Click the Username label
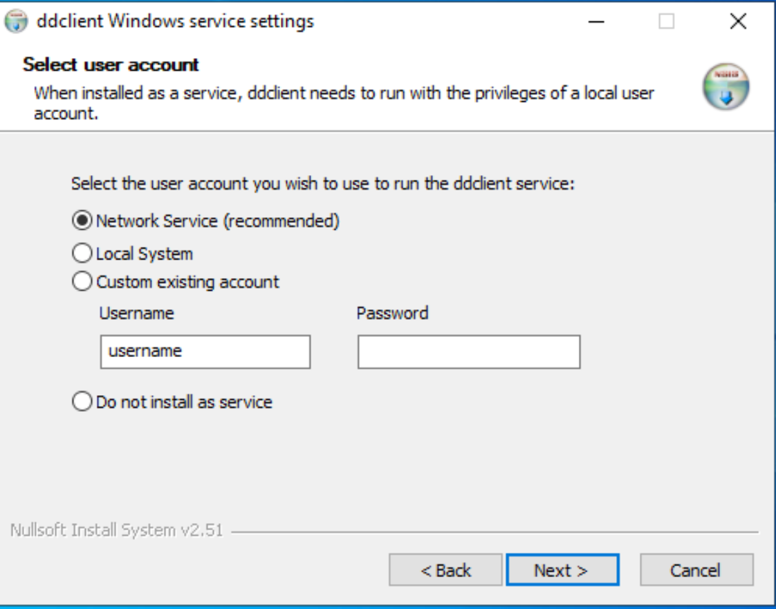 point(136,313)
